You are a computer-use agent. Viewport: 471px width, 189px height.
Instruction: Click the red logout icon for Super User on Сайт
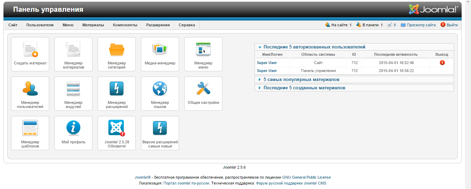click(x=442, y=63)
